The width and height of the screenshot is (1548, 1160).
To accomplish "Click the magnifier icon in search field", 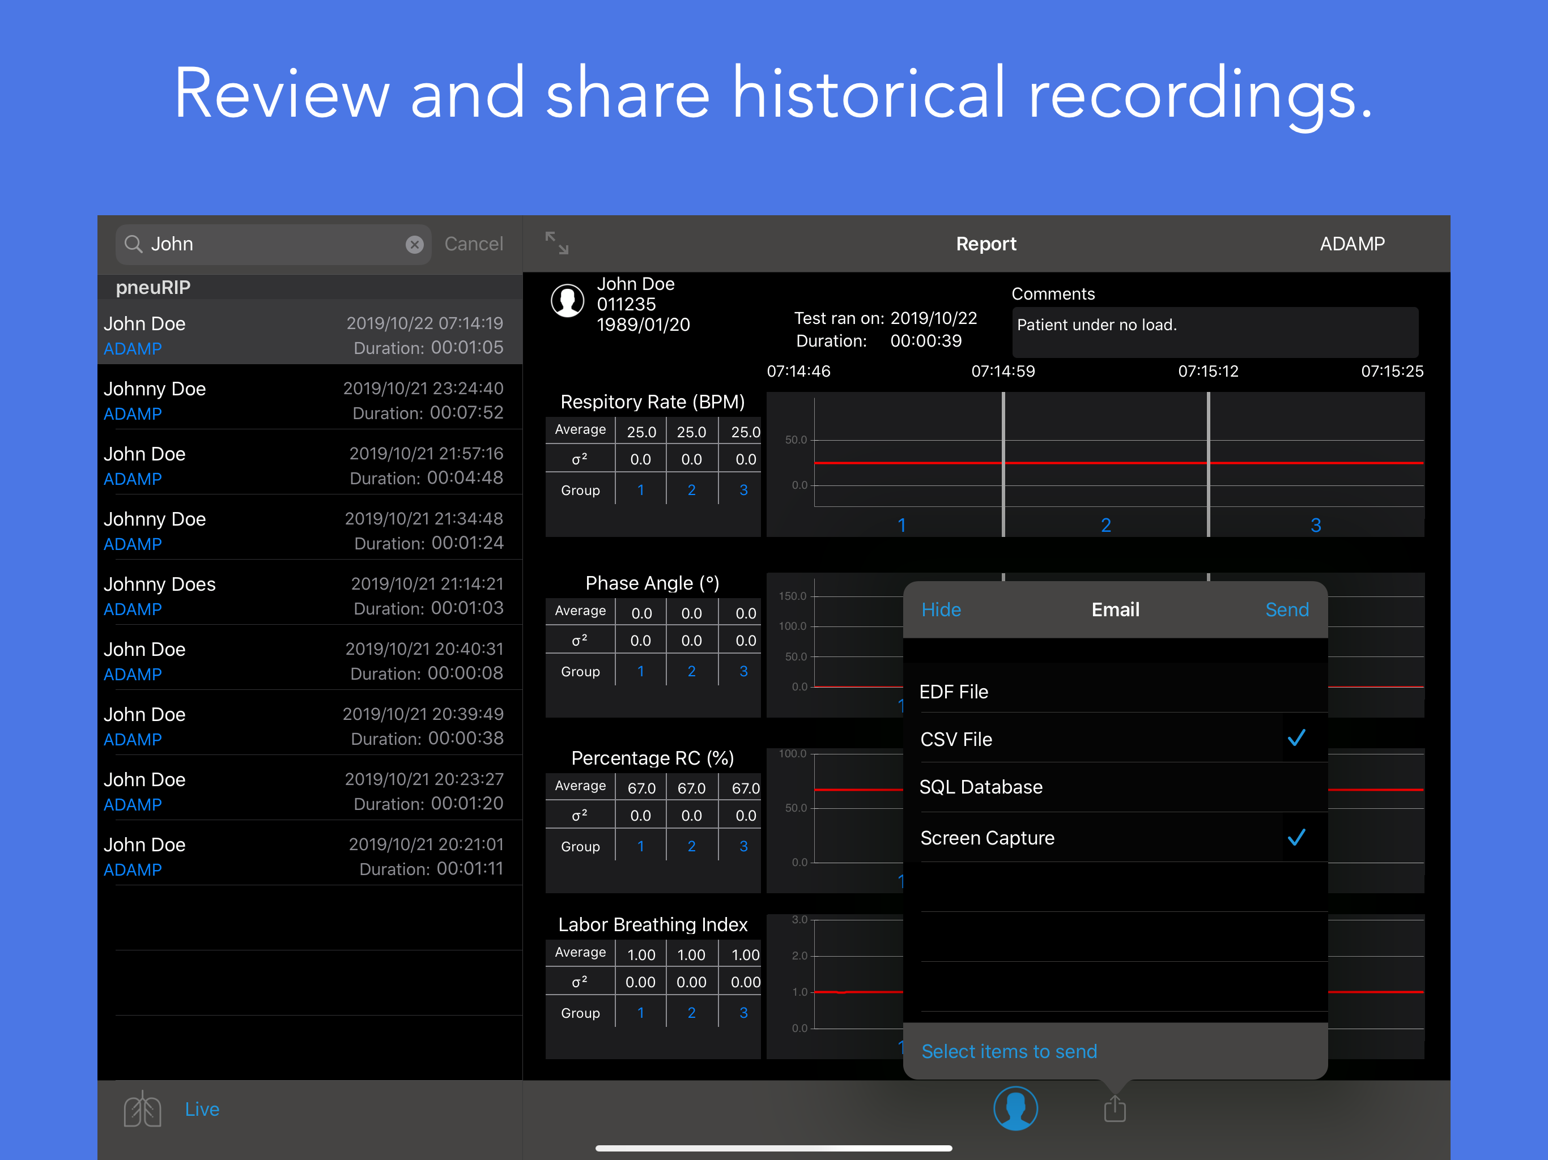I will 133,244.
